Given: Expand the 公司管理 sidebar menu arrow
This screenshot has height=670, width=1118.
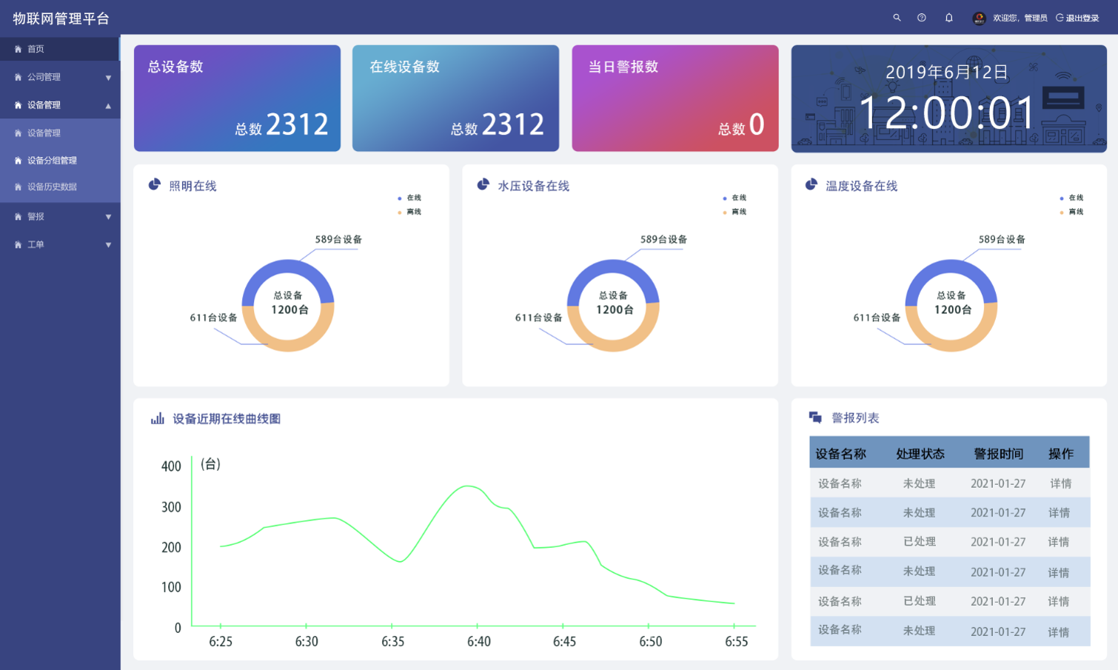Looking at the screenshot, I should pos(108,78).
